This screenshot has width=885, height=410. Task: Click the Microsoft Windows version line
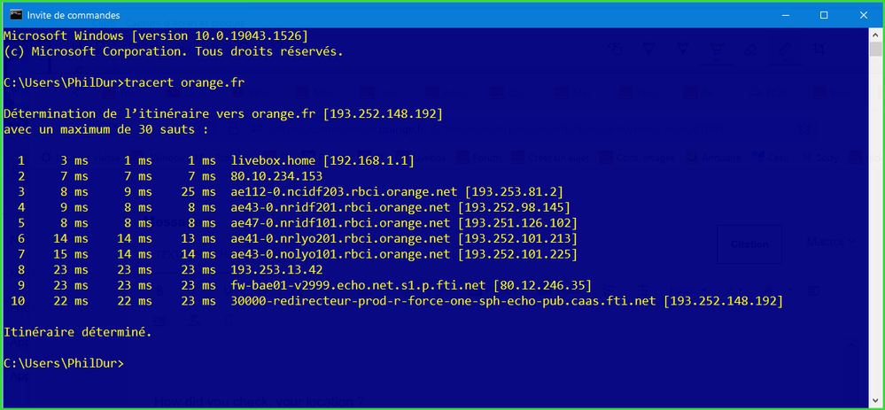click(x=156, y=35)
